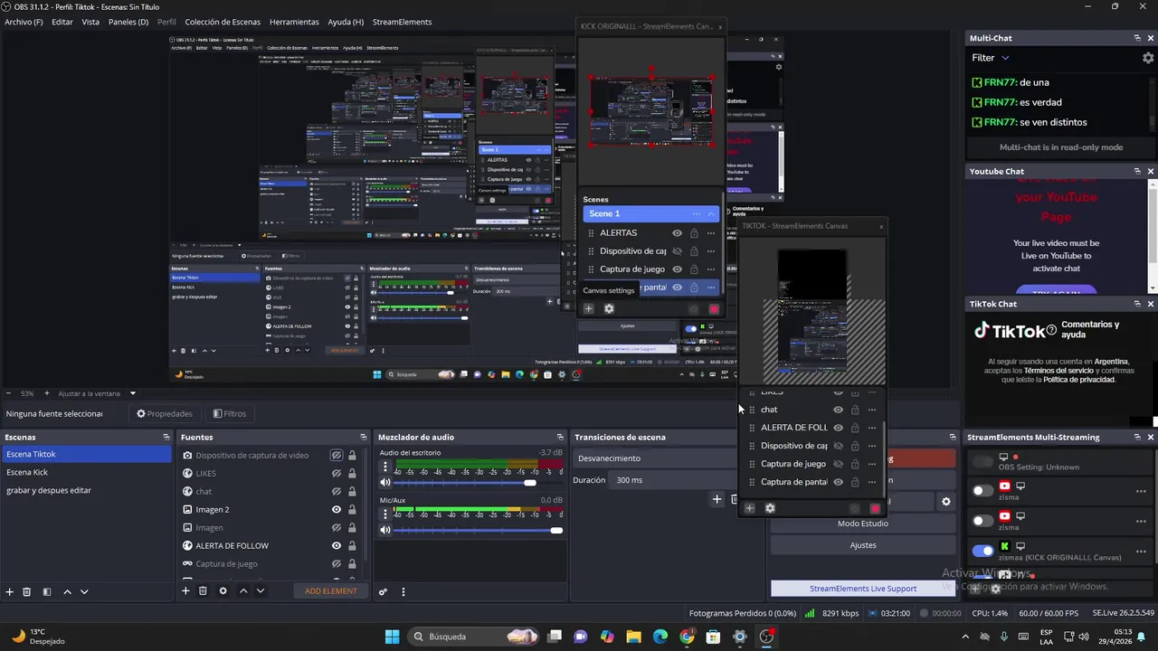Open Colección de Escenas menu

pyautogui.click(x=223, y=22)
